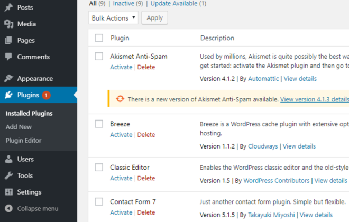Click the Tools wrench icon
The image size is (349, 222).
tap(8, 175)
